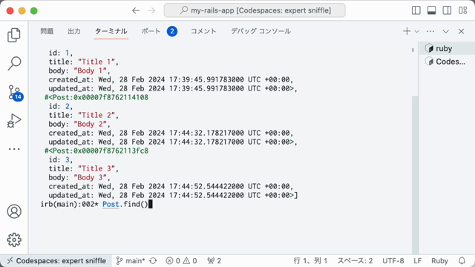Toggle the secondary side bar layout icon
This screenshot has height=267, width=475.
(x=447, y=10)
